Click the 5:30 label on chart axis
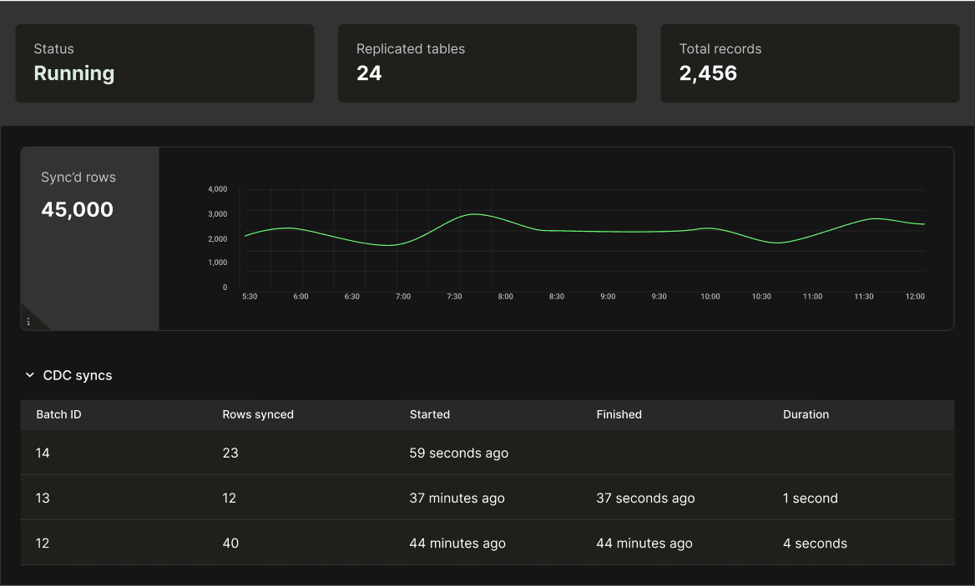Viewport: 975px width, 586px height. [x=249, y=297]
